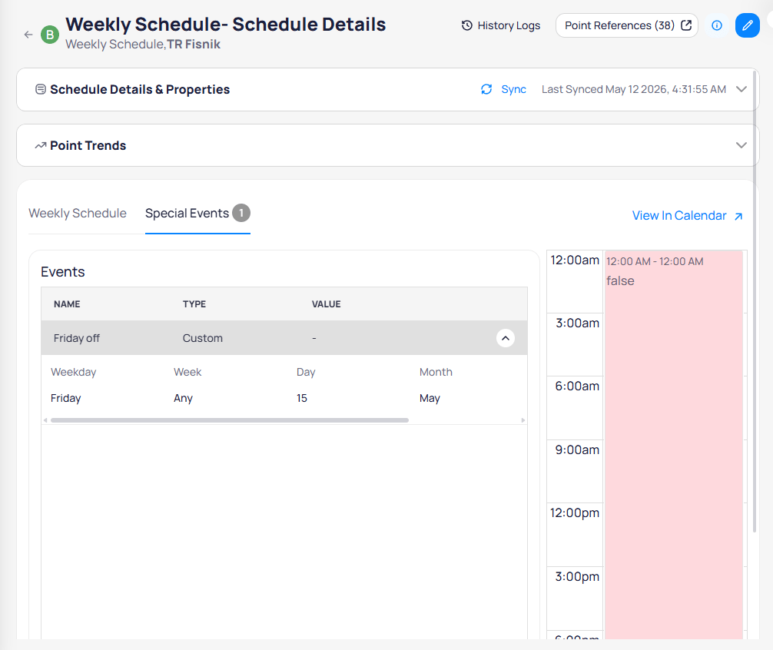This screenshot has height=650, width=773.
Task: Expand Schedule Details & Properties chevron
Action: [741, 89]
